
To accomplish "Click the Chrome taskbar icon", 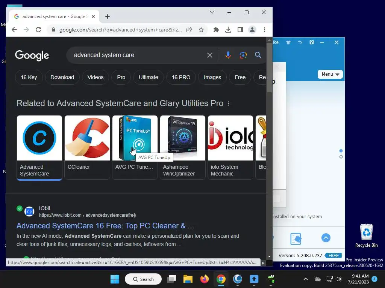I will (221, 279).
